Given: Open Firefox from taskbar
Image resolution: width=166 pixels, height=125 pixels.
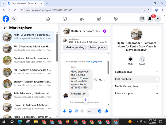Looking at the screenshot, I should tap(67, 122).
